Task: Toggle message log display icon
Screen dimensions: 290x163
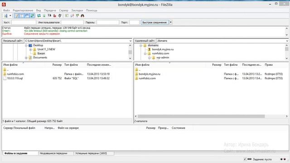Action: click(x=17, y=16)
